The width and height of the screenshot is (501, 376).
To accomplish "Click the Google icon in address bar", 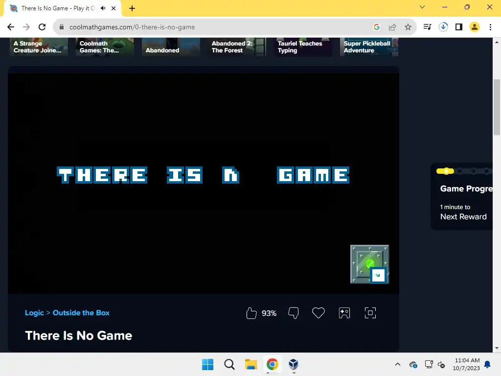I will 377,27.
